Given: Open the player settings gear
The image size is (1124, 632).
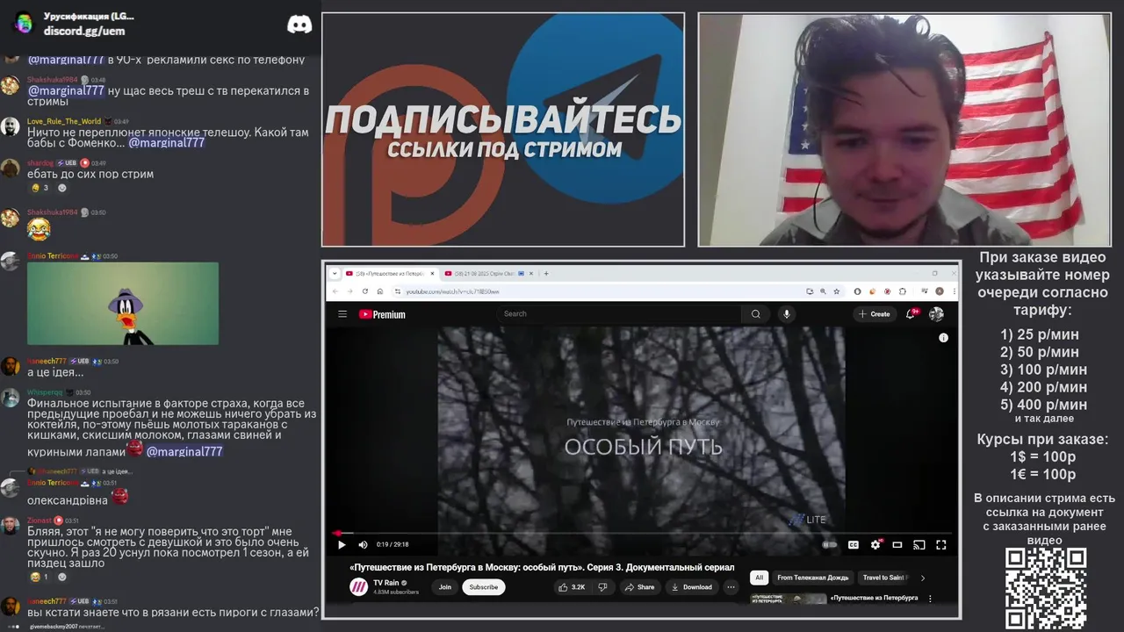Looking at the screenshot, I should [875, 545].
